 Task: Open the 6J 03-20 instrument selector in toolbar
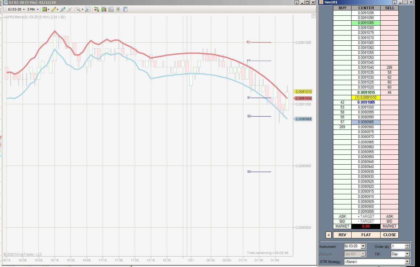(x=16, y=9)
